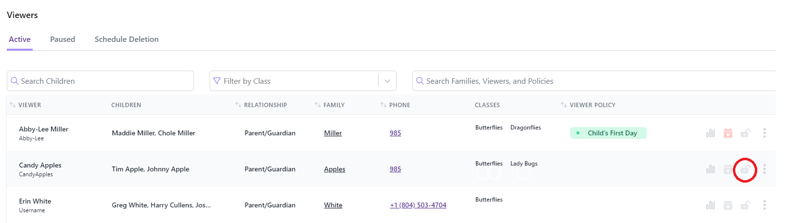
Task: Open the Miller family link
Action: click(333, 133)
